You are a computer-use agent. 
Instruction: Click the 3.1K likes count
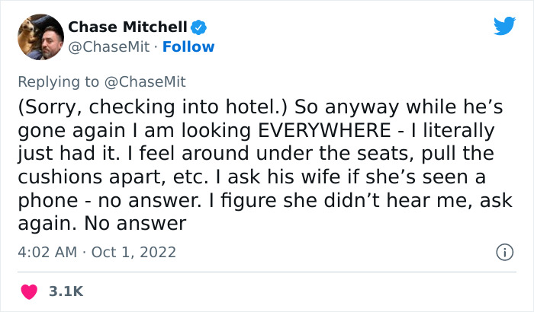pos(66,291)
